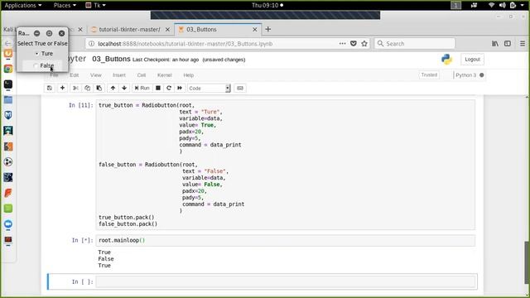Open the Insert menu
This screenshot has width=530, height=298.
(119, 75)
